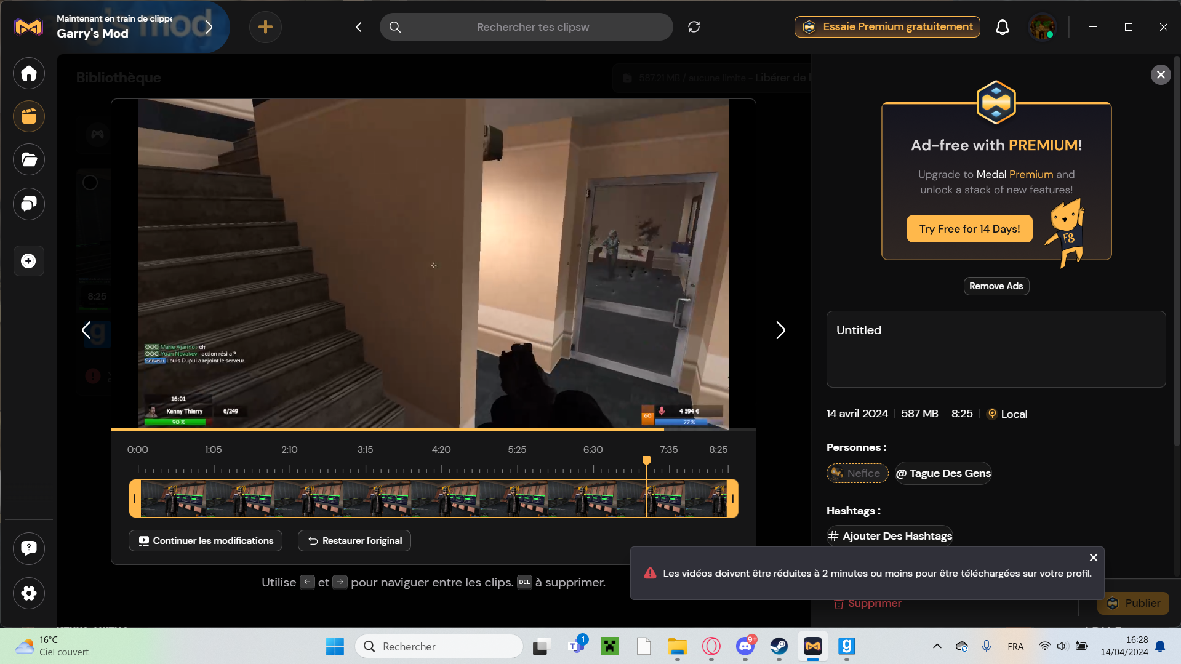The image size is (1181, 664).
Task: Show hidden system tray icons
Action: pyautogui.click(x=937, y=647)
